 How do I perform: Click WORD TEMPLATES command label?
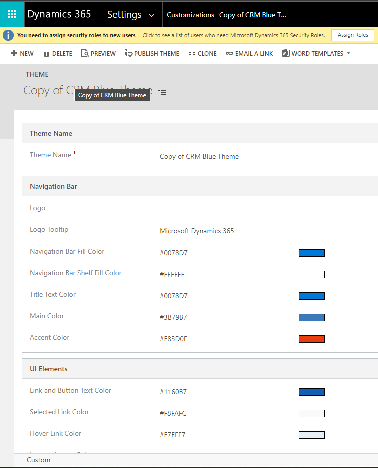317,54
